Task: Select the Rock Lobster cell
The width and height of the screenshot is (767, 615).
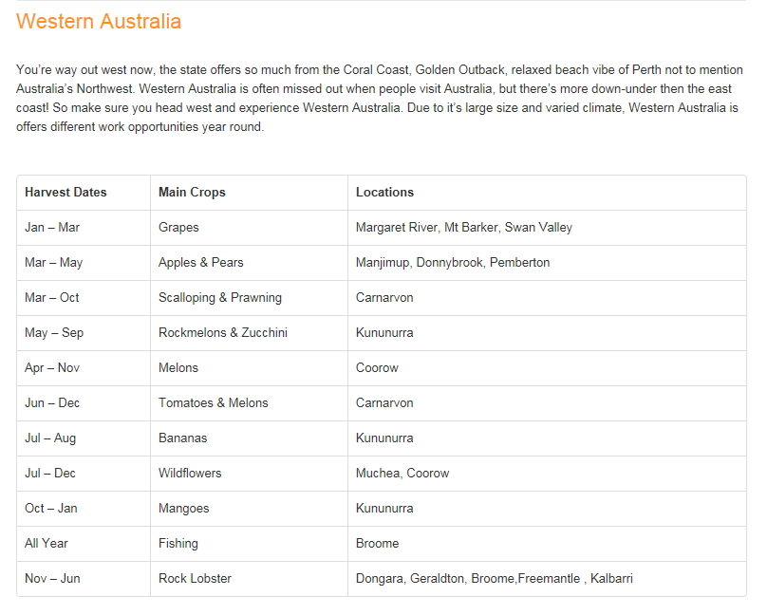Action: [x=195, y=578]
